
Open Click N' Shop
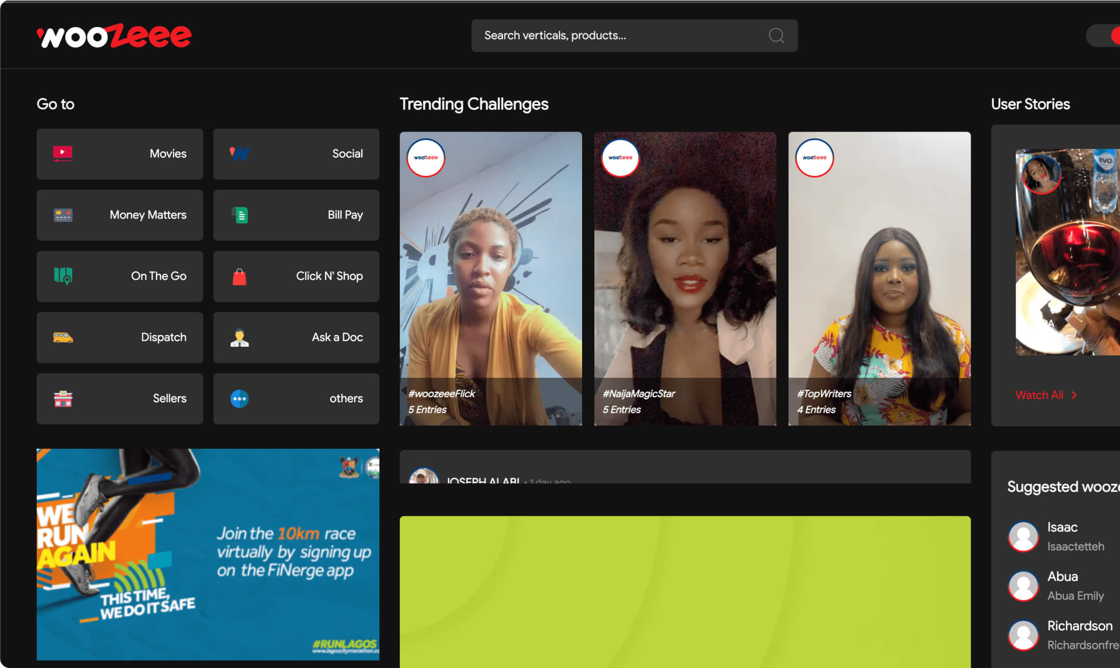point(296,276)
